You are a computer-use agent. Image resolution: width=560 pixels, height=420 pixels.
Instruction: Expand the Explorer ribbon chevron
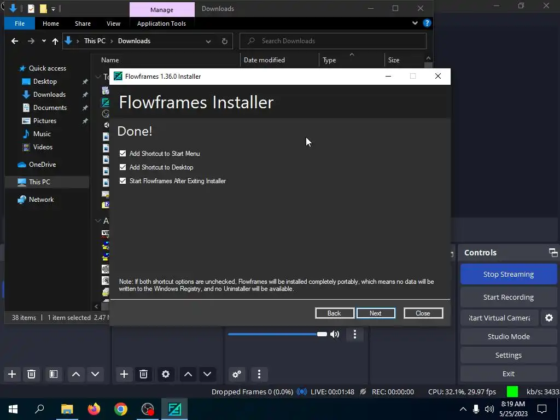pyautogui.click(x=415, y=23)
